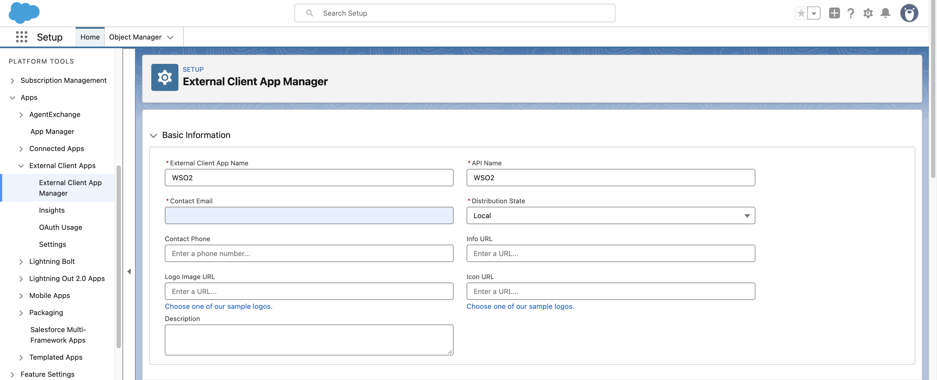937x380 pixels.
Task: Expand Packaging tree node
Action: click(x=21, y=313)
